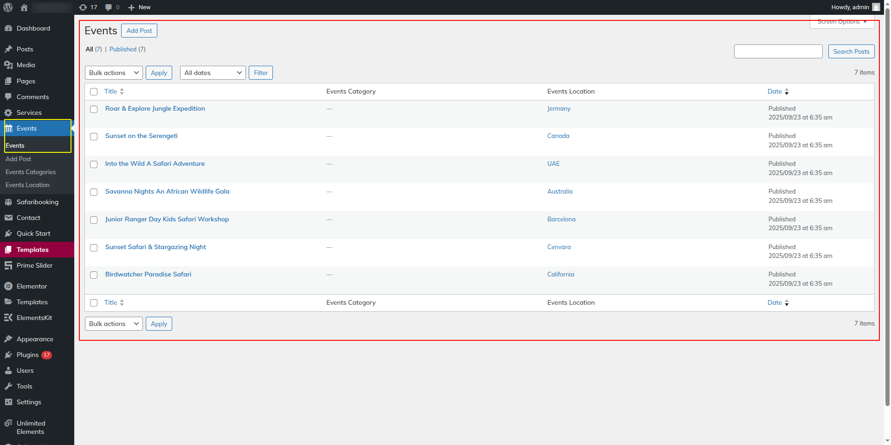Open the Elementor icon in sidebar

tap(8, 287)
